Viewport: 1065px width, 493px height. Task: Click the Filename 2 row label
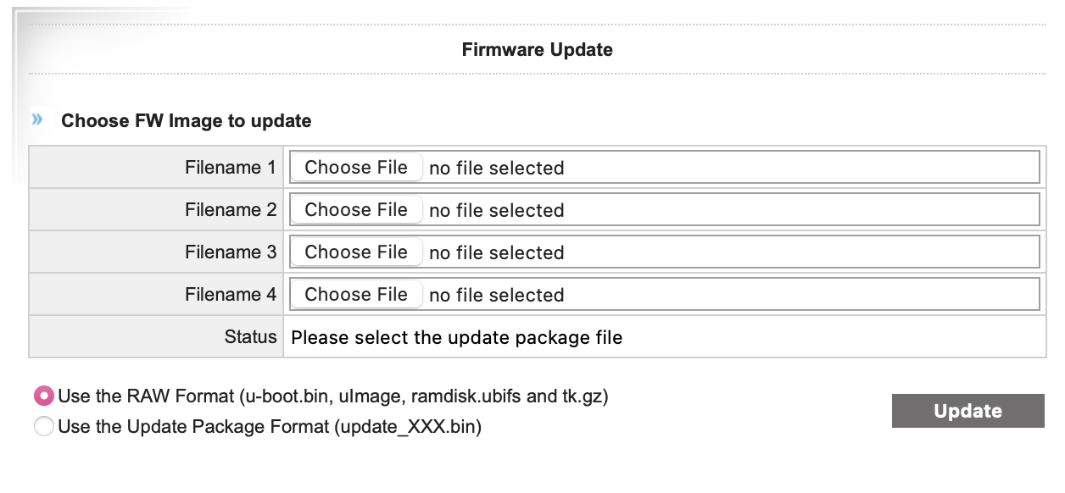click(231, 210)
